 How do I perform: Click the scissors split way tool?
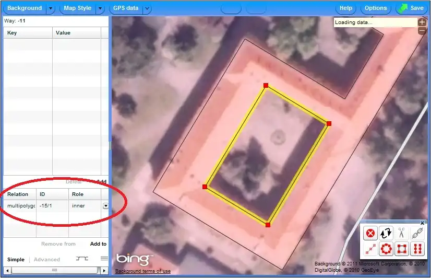[x=401, y=234]
